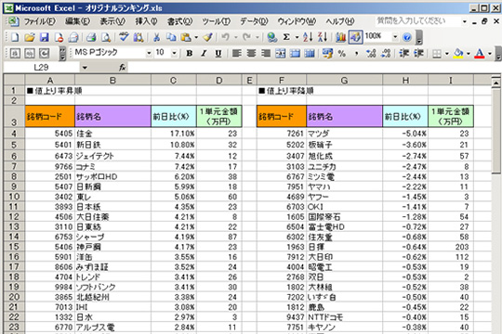Expand the Font Color dropdown arrow
Screen dimensions: 502x334
tap(490, 54)
